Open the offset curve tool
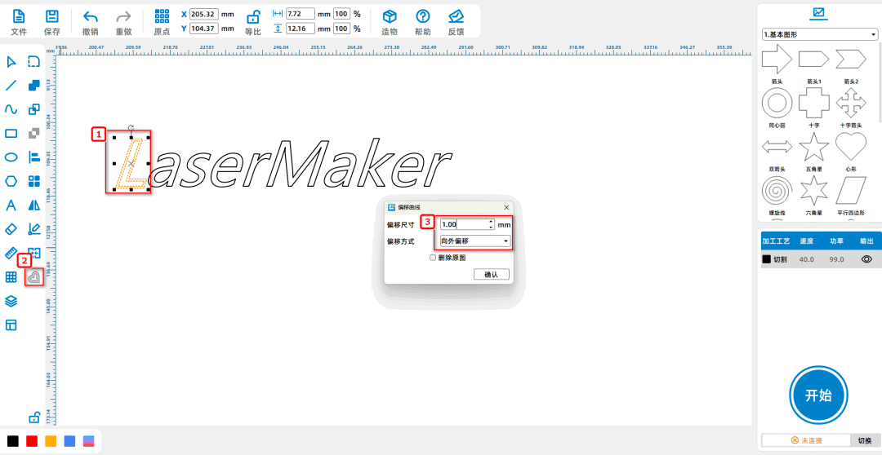This screenshot has height=455, width=882. point(33,277)
